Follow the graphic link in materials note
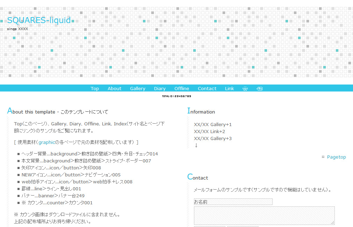Screen dimensions: 353x227 pos(47,142)
